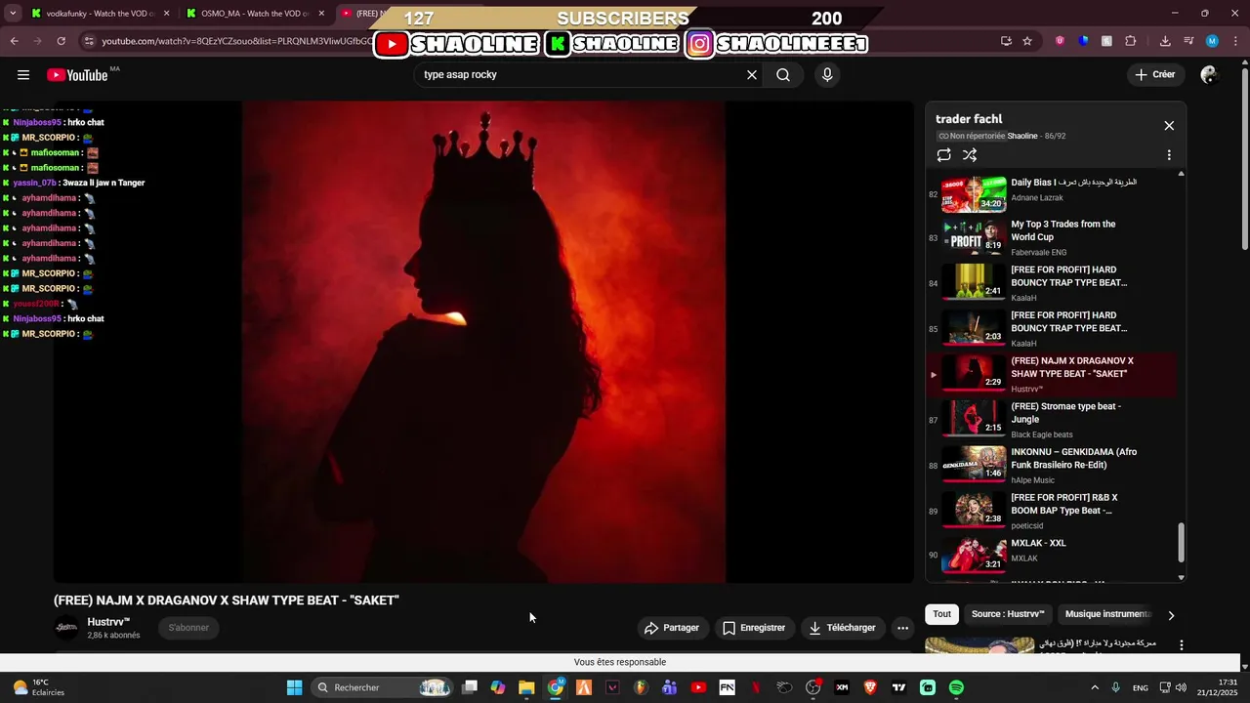The width and height of the screenshot is (1250, 703).
Task: Open the blue shield extension icon
Action: (x=1083, y=41)
